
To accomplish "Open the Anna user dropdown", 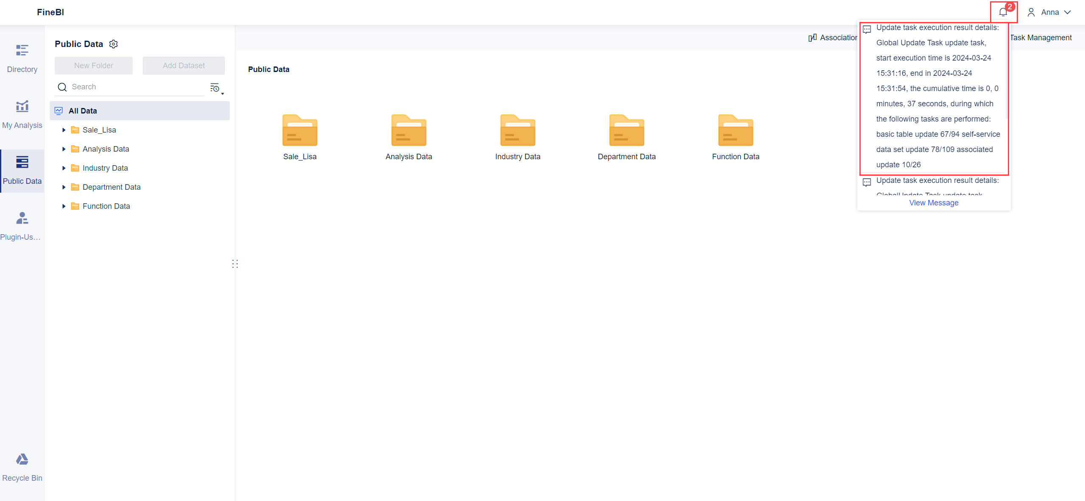I will point(1050,12).
